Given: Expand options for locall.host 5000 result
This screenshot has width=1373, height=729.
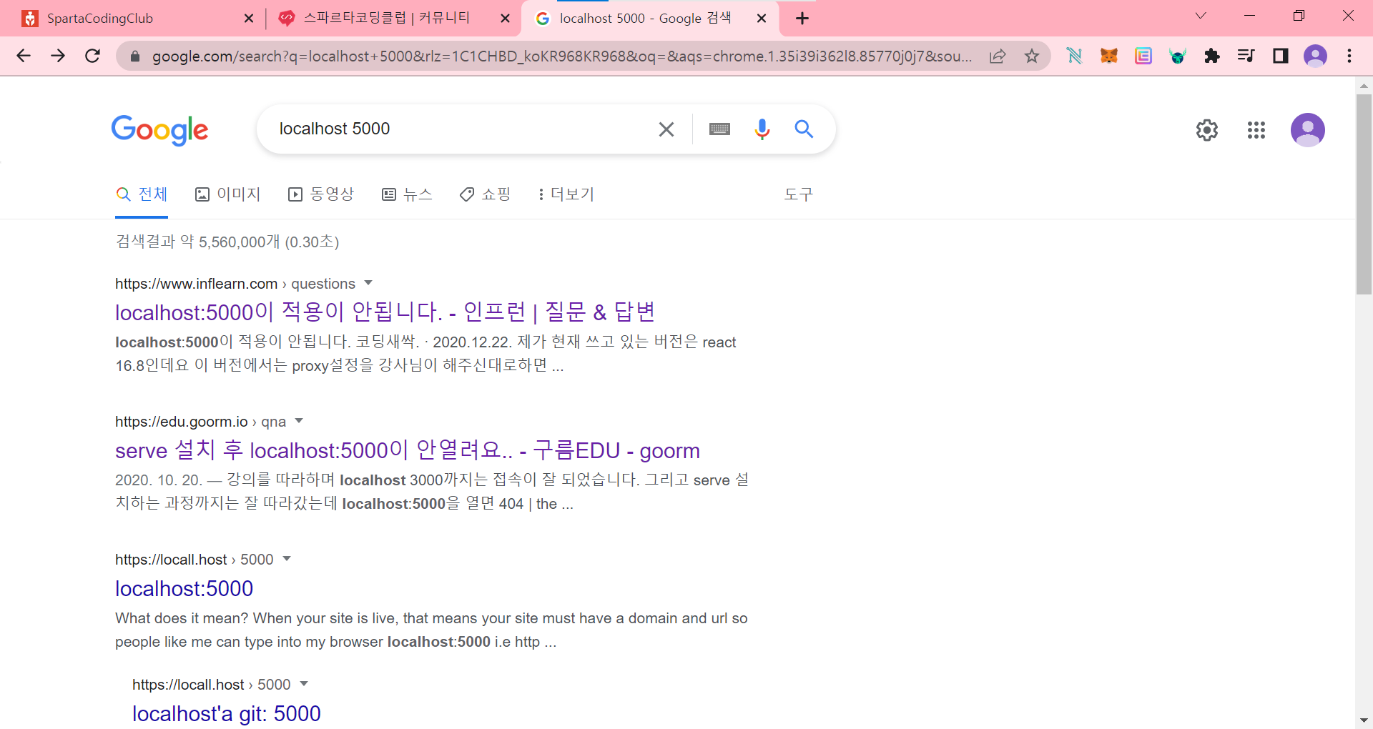Looking at the screenshot, I should pos(287,559).
